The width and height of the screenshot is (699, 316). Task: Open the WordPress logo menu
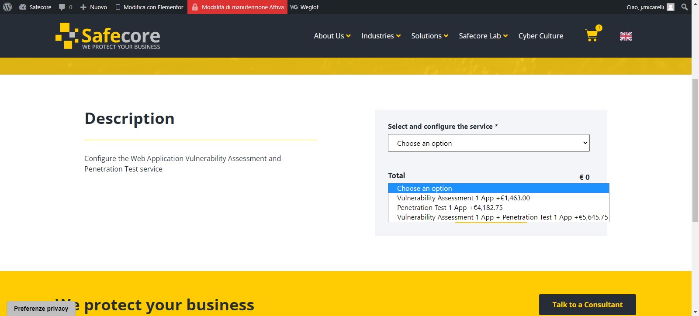point(7,7)
